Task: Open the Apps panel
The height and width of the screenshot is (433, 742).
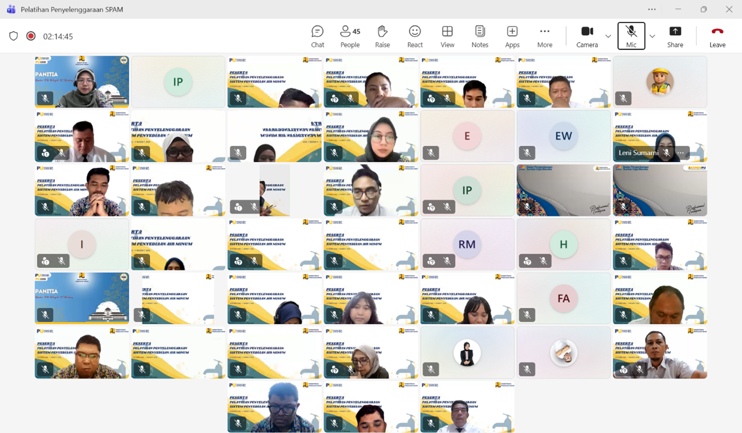Action: (x=512, y=36)
